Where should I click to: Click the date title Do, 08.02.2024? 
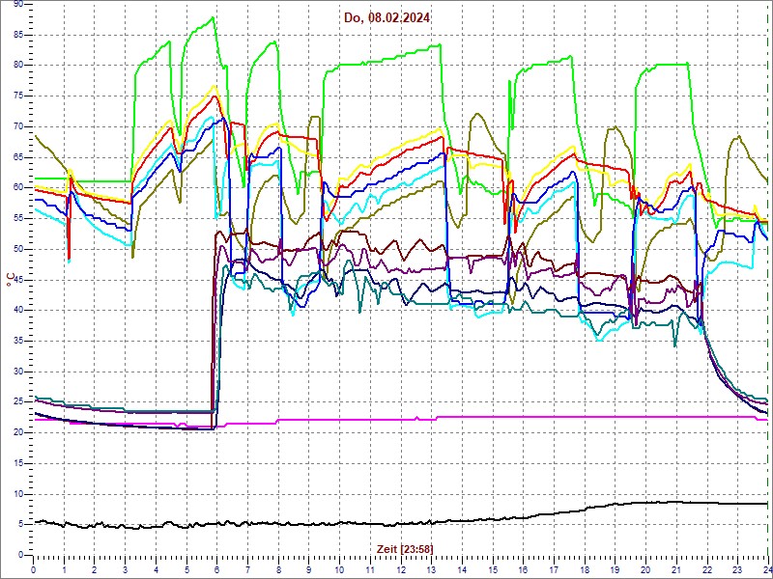click(387, 18)
